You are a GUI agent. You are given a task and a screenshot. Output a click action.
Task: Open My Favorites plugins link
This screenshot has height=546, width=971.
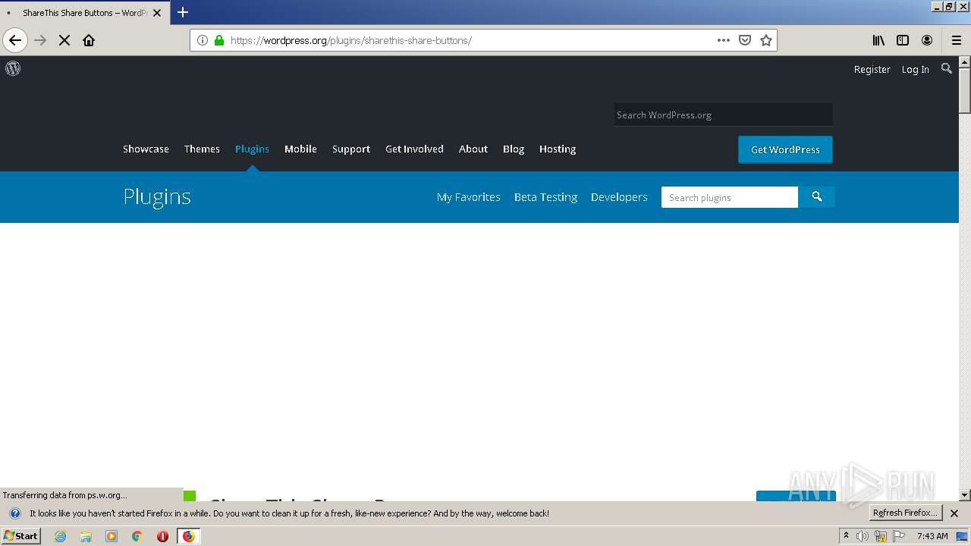(x=469, y=197)
